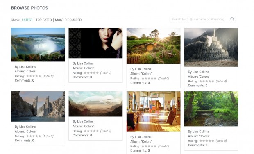Open the desert spaceship photo thumbnail
Image resolution: width=254 pixels, height=154 pixels.
point(95,104)
